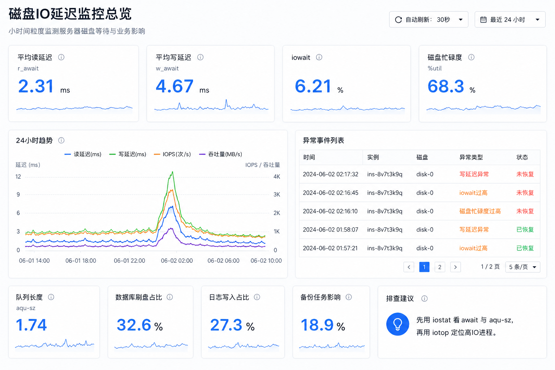Image resolution: width=555 pixels, height=370 pixels.
Task: Click next page arrow in pagination
Action: [455, 267]
